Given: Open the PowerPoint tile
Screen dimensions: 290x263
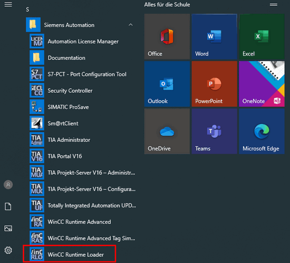Looking at the screenshot, I should point(215,84).
